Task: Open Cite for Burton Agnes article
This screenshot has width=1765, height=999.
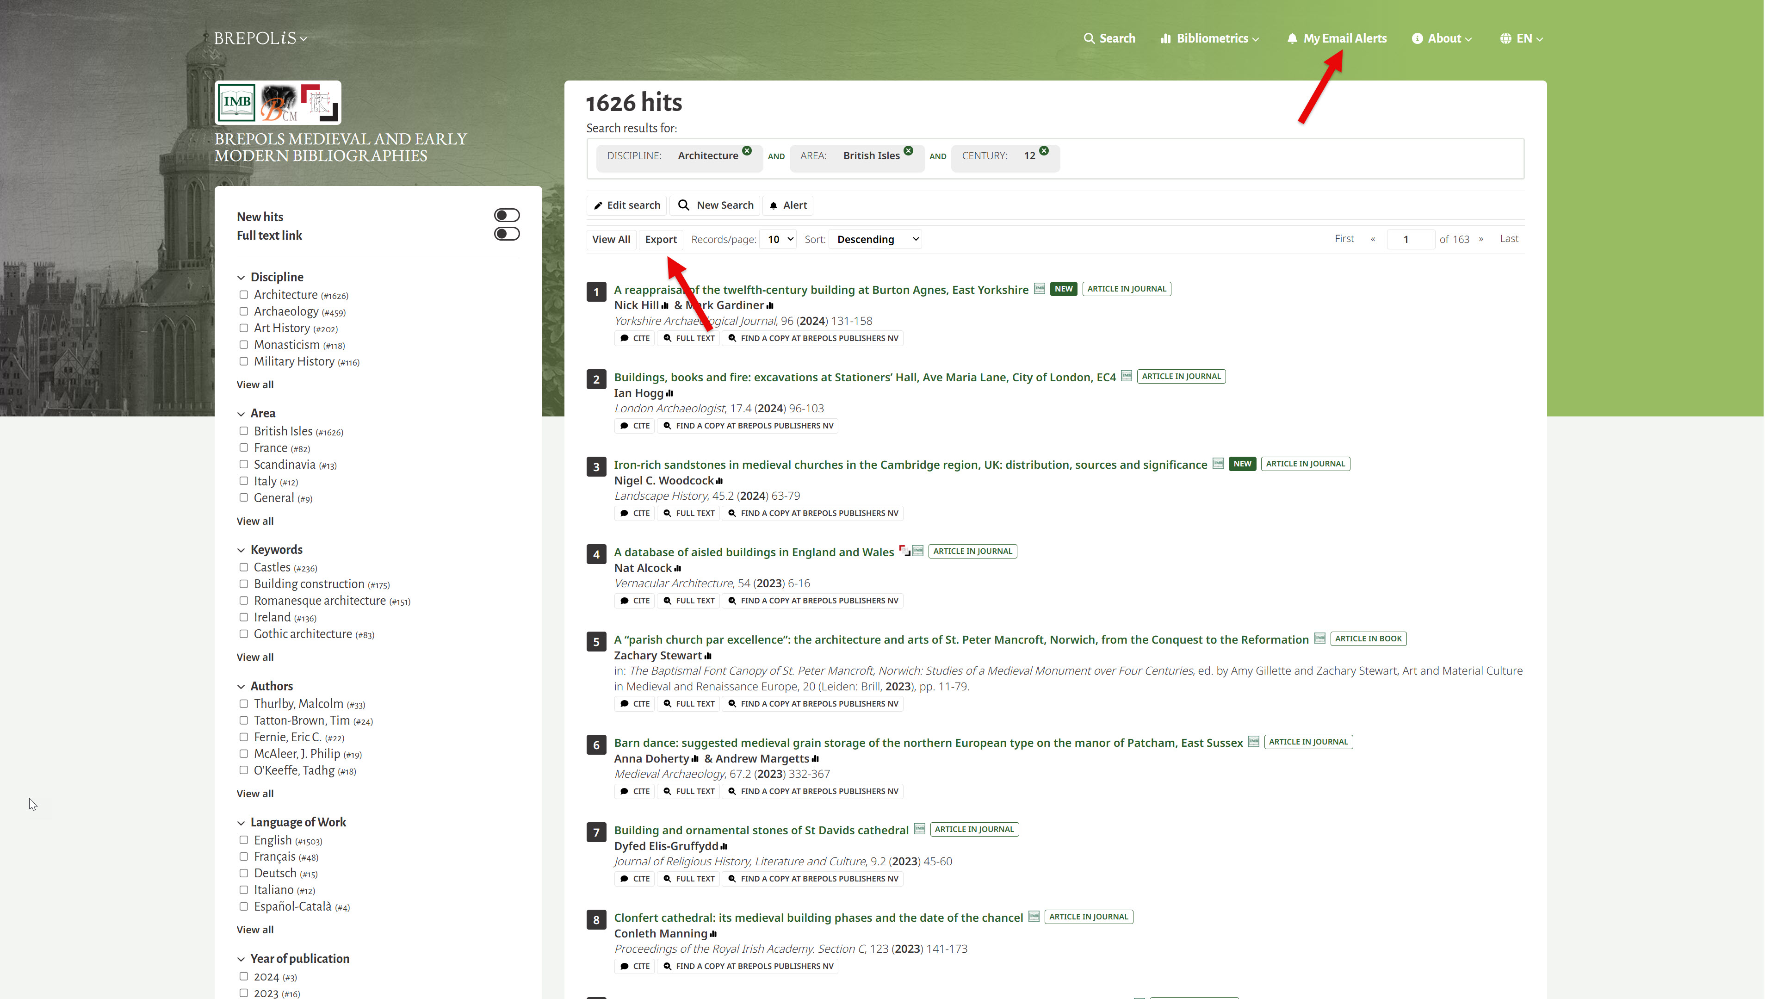Action: 635,338
